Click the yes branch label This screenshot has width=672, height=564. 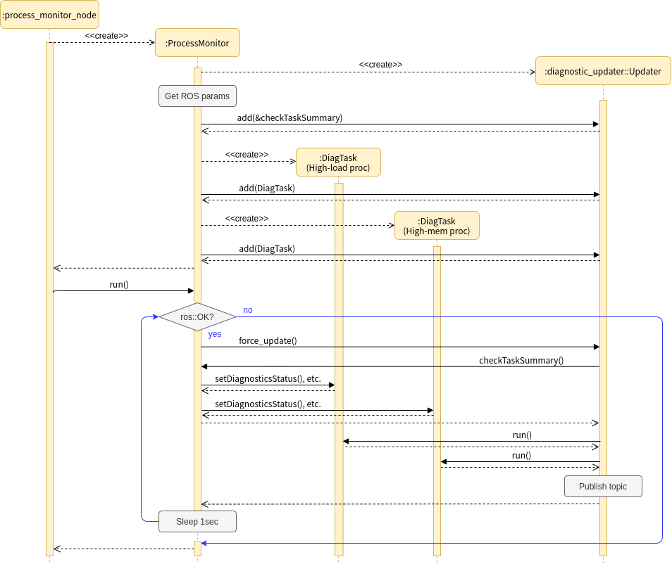click(215, 333)
